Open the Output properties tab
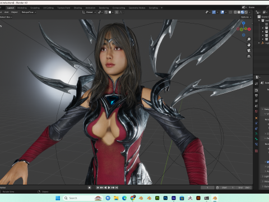 pos(256,95)
